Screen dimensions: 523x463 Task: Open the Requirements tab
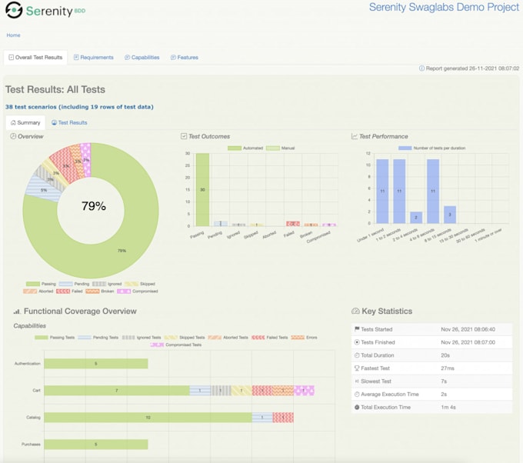pyautogui.click(x=92, y=58)
